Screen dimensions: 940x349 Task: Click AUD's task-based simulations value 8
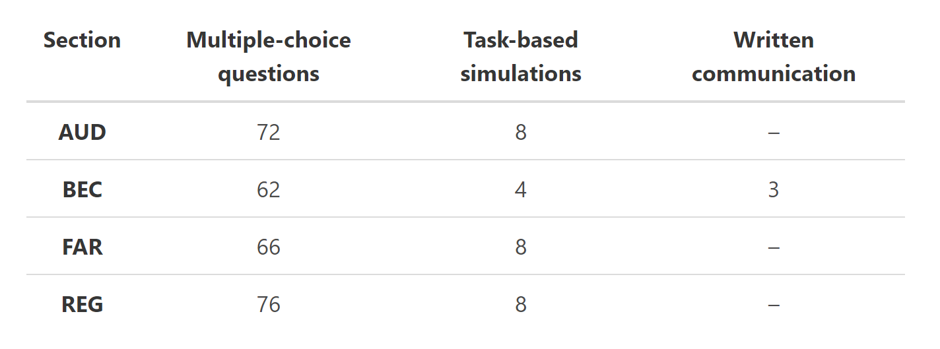pos(521,133)
